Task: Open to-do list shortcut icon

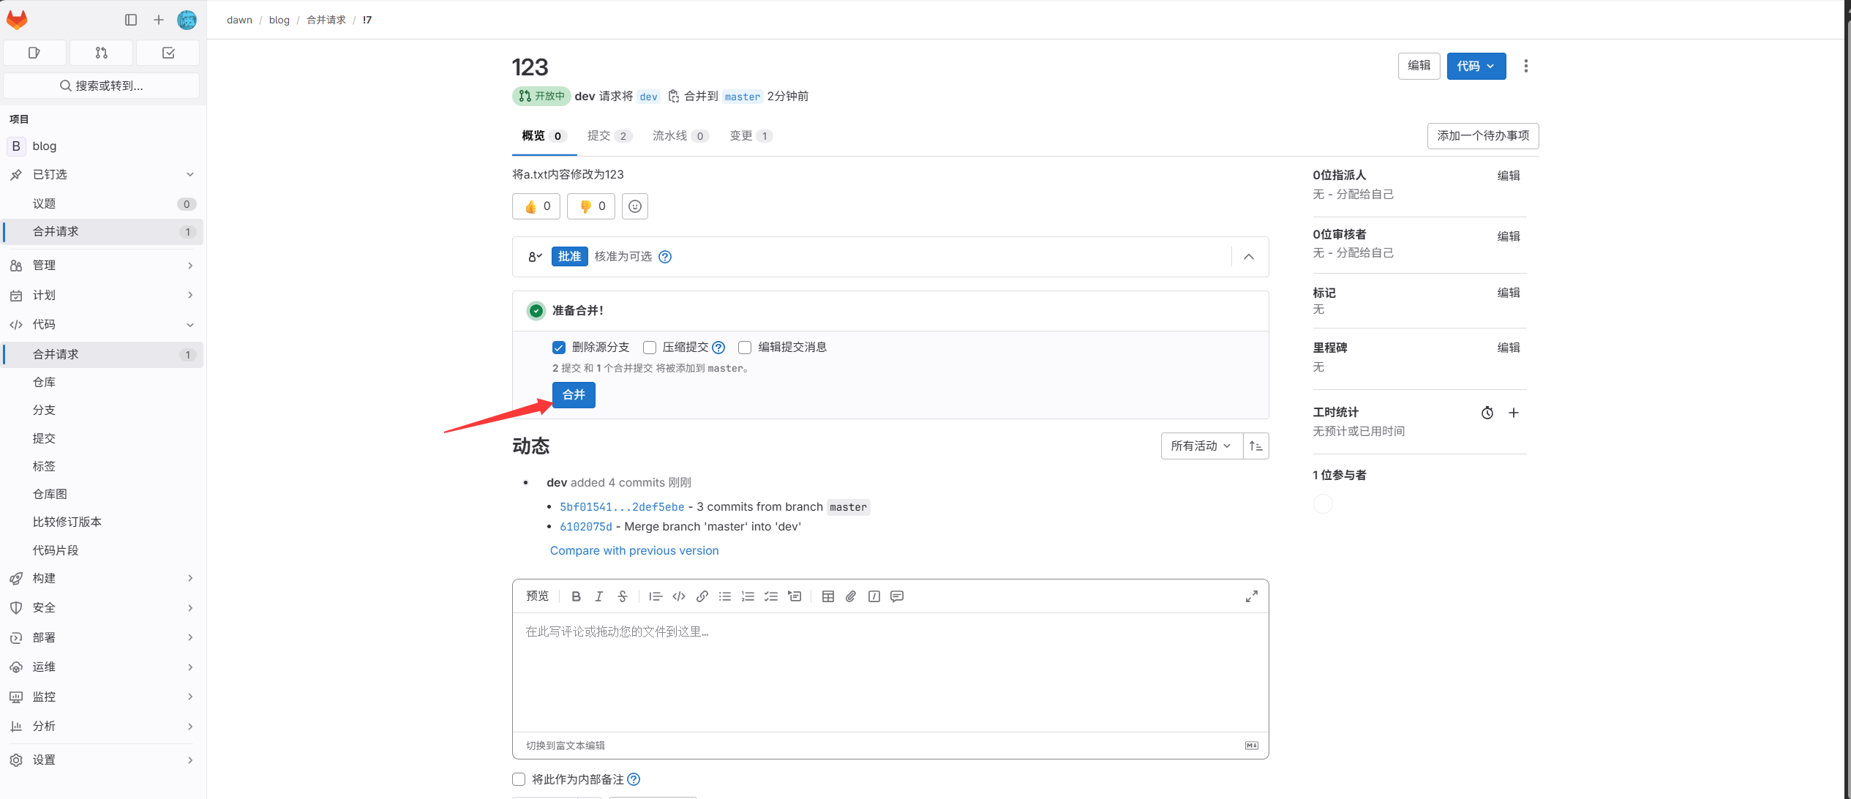Action: pyautogui.click(x=168, y=53)
